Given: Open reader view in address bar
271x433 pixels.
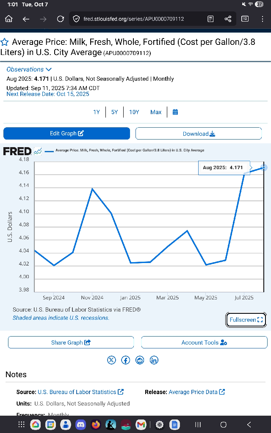Looking at the screenshot, I should point(210,19).
